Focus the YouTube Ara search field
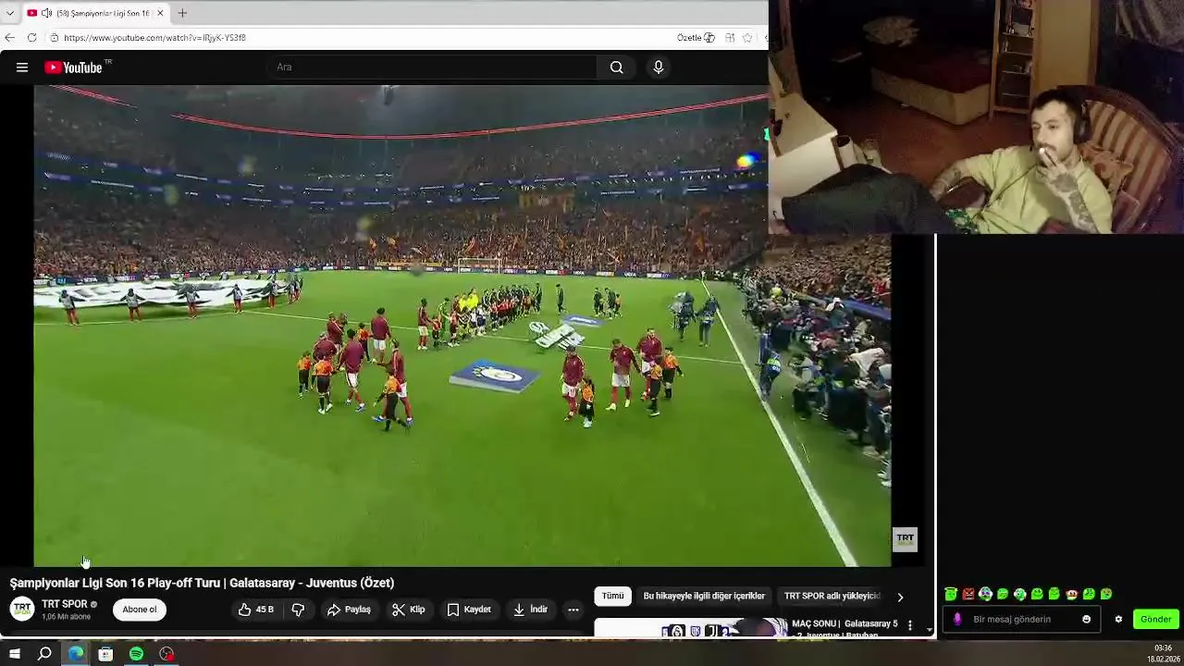Viewport: 1184px width, 666px height. tap(432, 67)
